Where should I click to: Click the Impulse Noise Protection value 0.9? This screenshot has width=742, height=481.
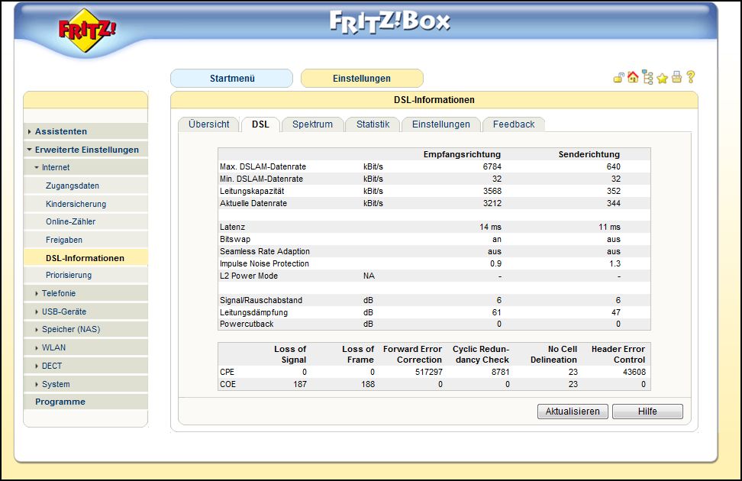pos(495,263)
